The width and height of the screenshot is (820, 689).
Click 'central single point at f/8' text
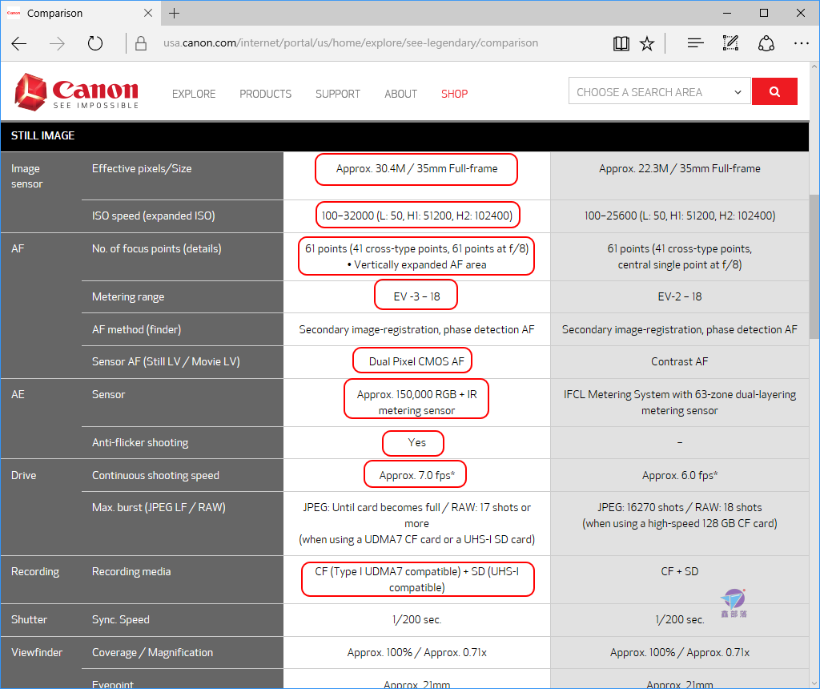(x=680, y=264)
